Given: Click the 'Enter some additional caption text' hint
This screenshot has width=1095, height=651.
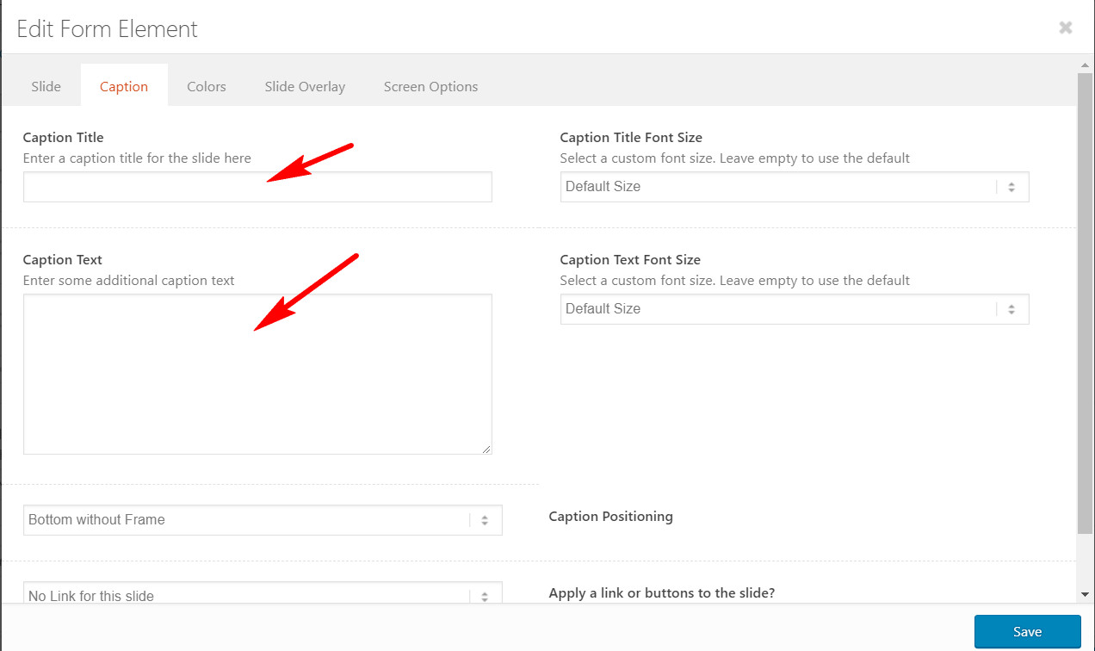Looking at the screenshot, I should pos(129,281).
